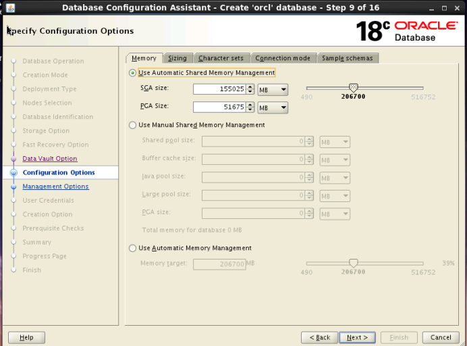
Task: Click User Credentials step in sidebar
Action: pyautogui.click(x=48, y=201)
